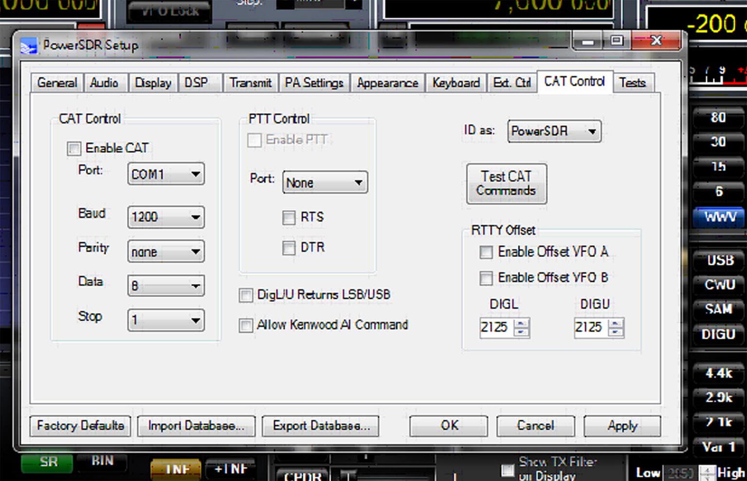Viewport: 747px width, 481px height.
Task: Select the 15 meter band button
Action: (x=718, y=166)
